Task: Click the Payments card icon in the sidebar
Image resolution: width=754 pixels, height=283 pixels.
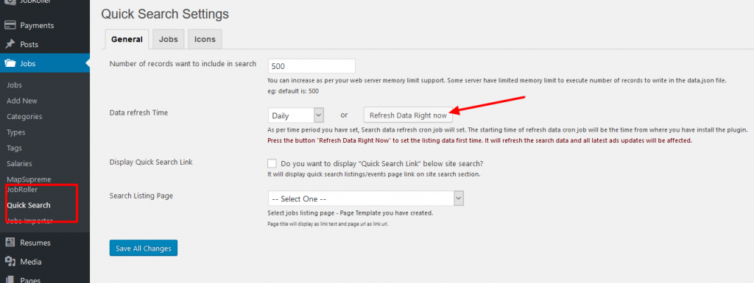Action: 10,26
